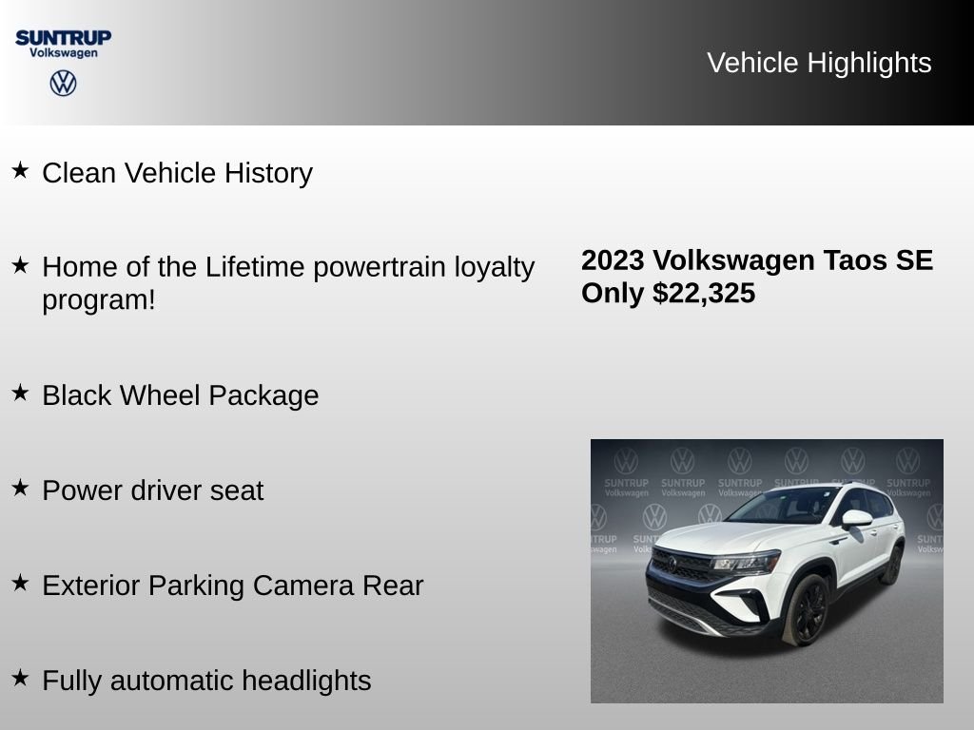Click the Vehicle Highlights header title

[819, 63]
